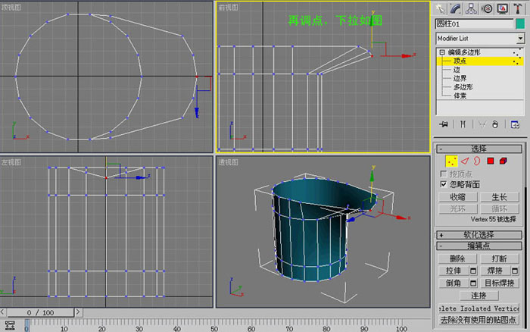The width and height of the screenshot is (530, 332).
Task: Expand the 软化选择 rollout
Action: point(479,235)
